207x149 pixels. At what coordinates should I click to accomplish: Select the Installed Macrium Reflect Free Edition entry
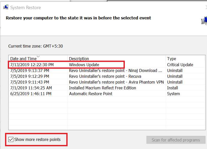pos(107,88)
